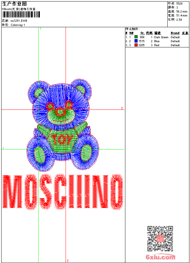Select 'Default' brand in Dark Green row
The height and width of the screenshot is (263, 190).
pos(175,37)
